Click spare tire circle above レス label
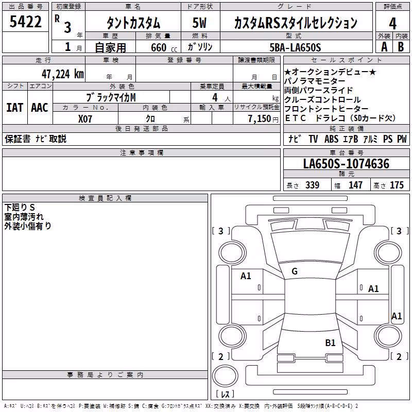412x412 pixels. [225, 375]
